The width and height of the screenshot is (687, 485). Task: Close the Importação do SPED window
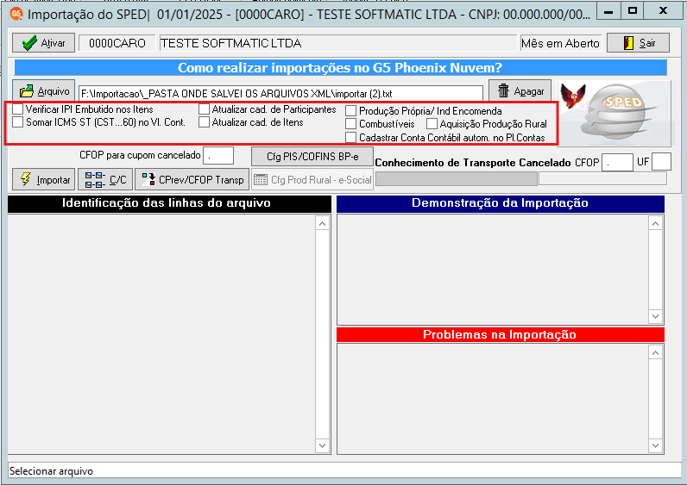pos(664,11)
